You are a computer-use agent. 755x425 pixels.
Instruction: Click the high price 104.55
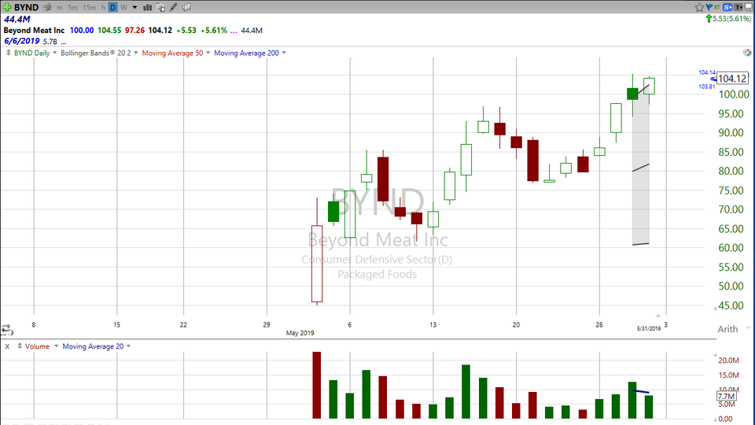[109, 31]
